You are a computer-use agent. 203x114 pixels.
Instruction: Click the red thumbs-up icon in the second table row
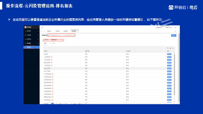(x=52, y=57)
